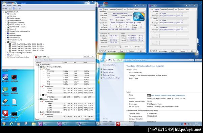
Task: Click the Back arrow in Device Manager toolbar
Action: [3, 8]
